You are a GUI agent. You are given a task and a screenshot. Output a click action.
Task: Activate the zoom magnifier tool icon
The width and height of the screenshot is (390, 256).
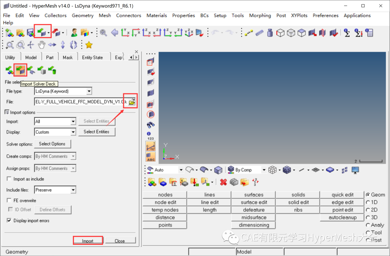pyautogui.click(x=10, y=45)
